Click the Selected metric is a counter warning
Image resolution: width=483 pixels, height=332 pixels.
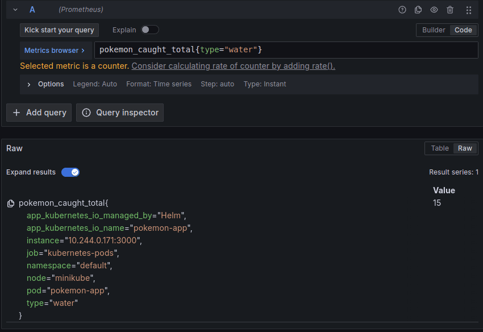74,66
